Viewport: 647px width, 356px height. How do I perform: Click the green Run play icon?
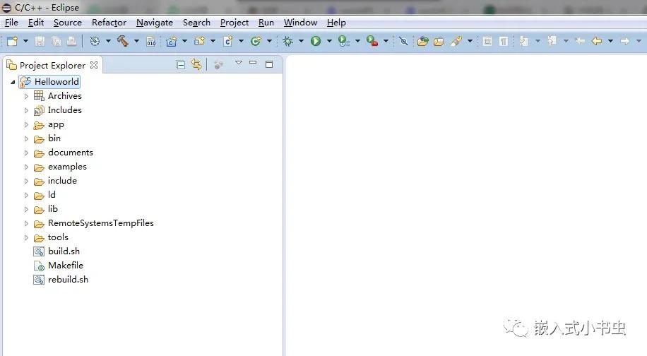[x=316, y=41]
